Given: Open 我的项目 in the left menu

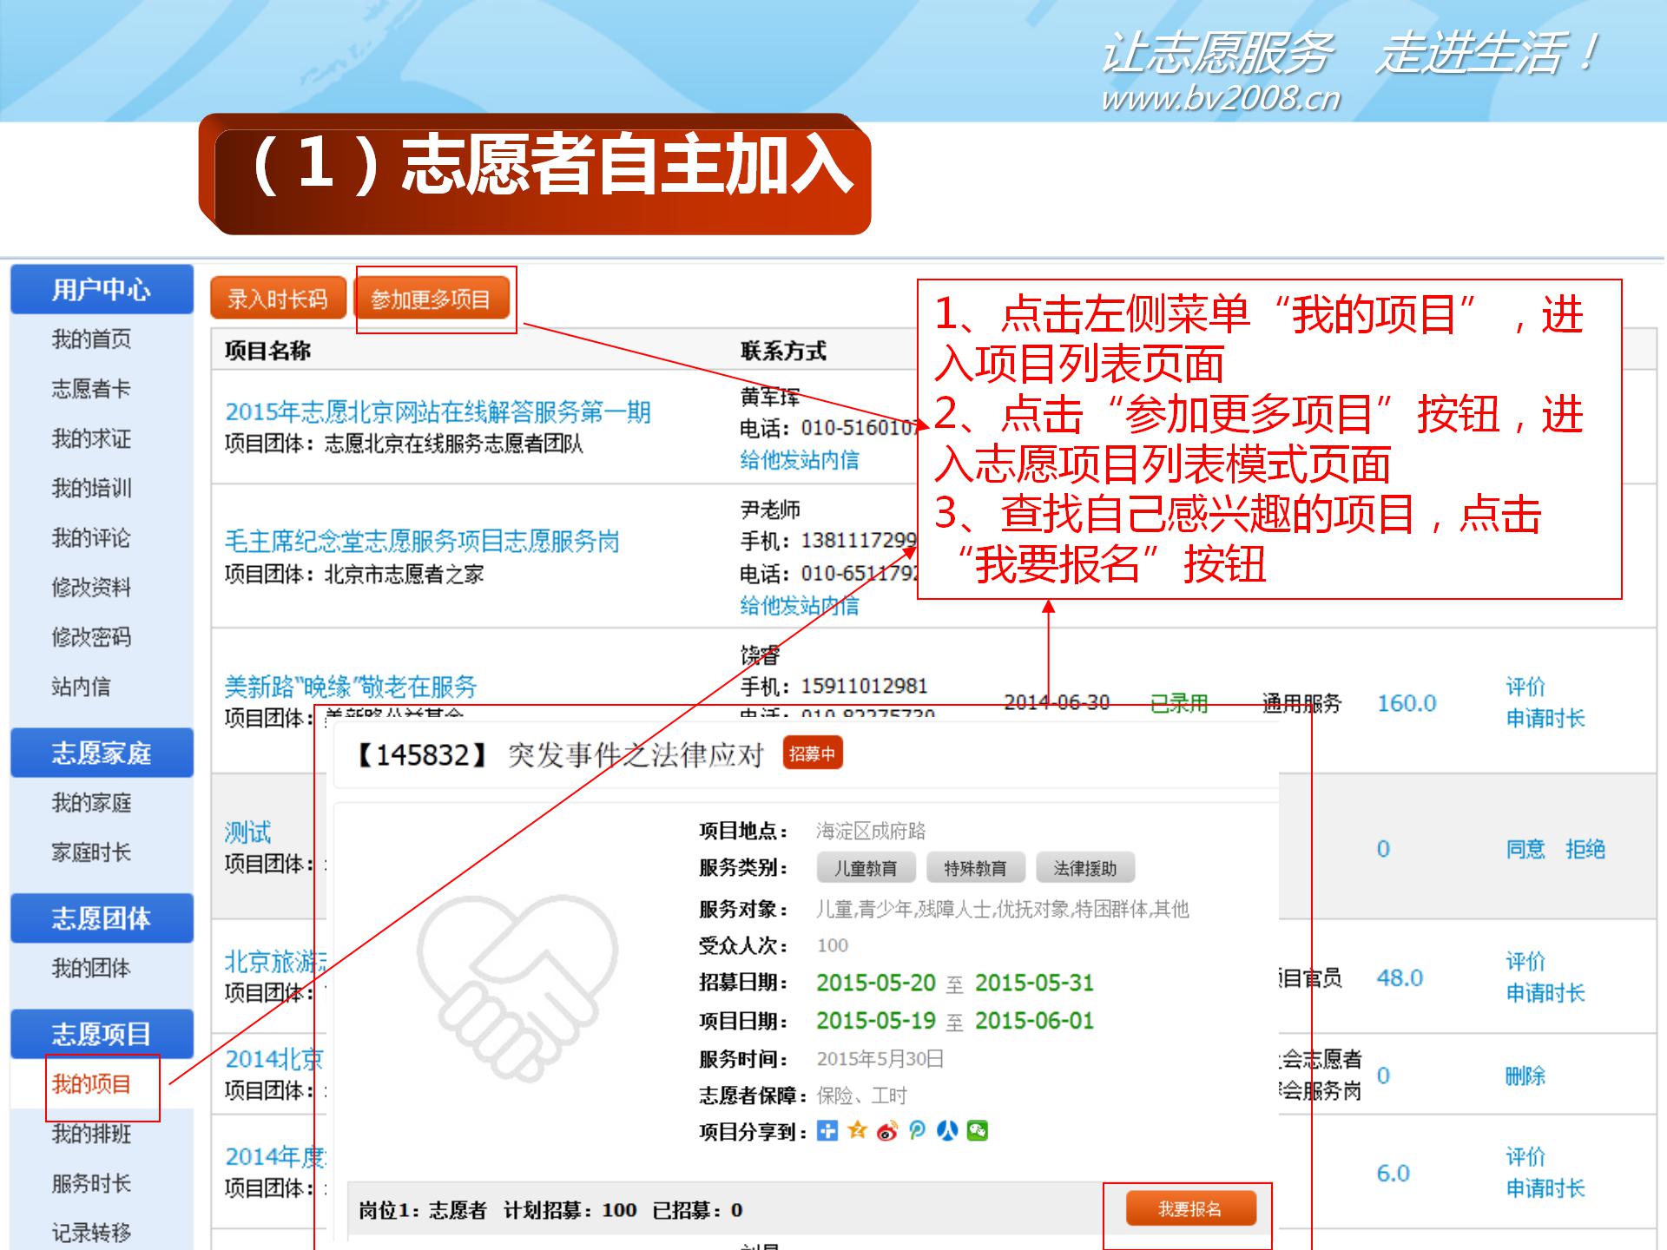Looking at the screenshot, I should point(91,1083).
